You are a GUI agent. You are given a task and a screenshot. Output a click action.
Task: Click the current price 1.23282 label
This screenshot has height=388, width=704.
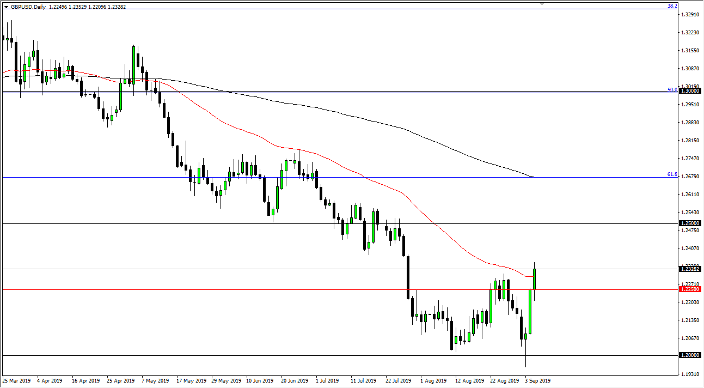(690, 269)
